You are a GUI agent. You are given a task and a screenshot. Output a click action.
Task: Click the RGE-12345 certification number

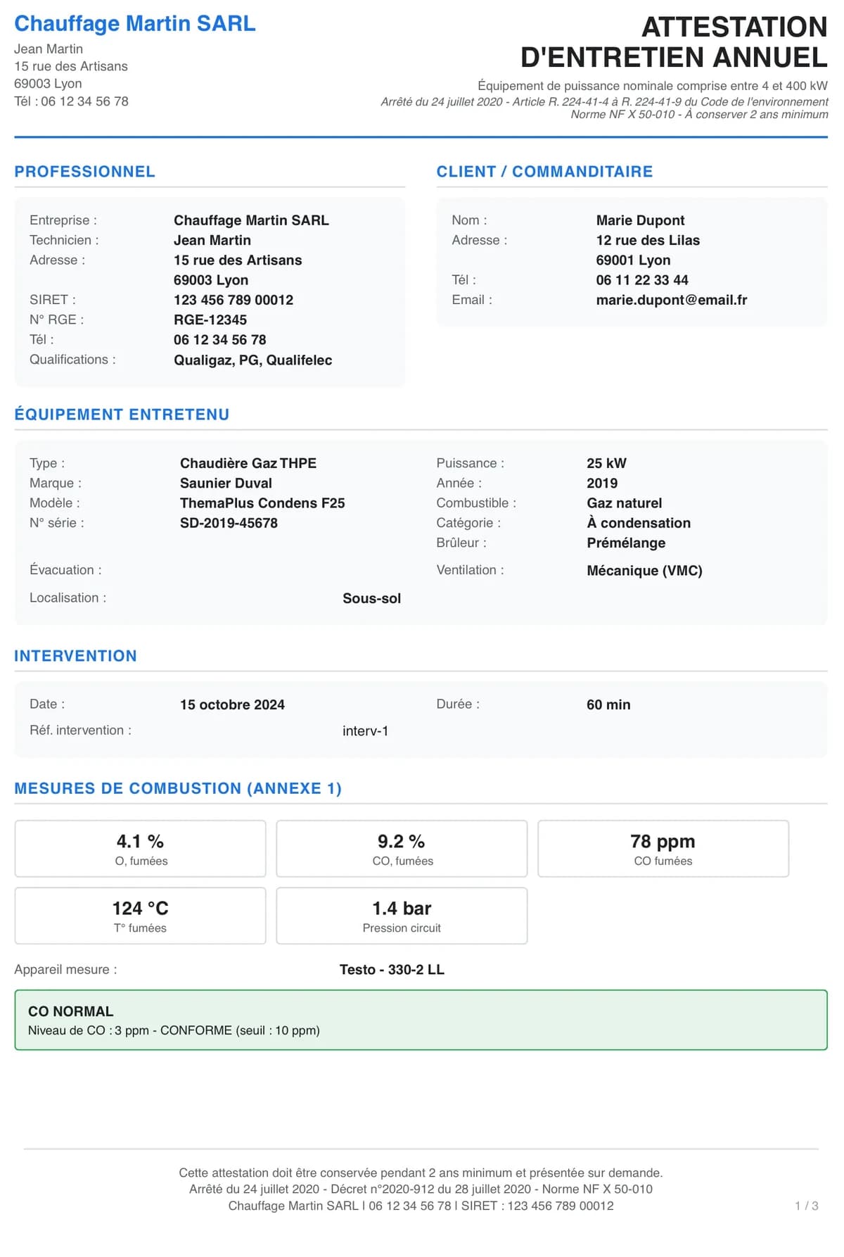(x=210, y=320)
